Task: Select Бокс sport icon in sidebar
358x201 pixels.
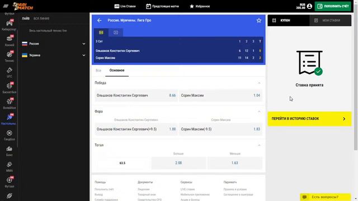Action: point(9,151)
